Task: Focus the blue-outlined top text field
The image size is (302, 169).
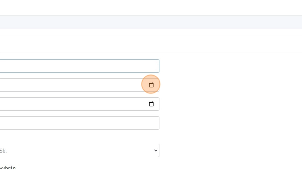Action: coord(77,66)
